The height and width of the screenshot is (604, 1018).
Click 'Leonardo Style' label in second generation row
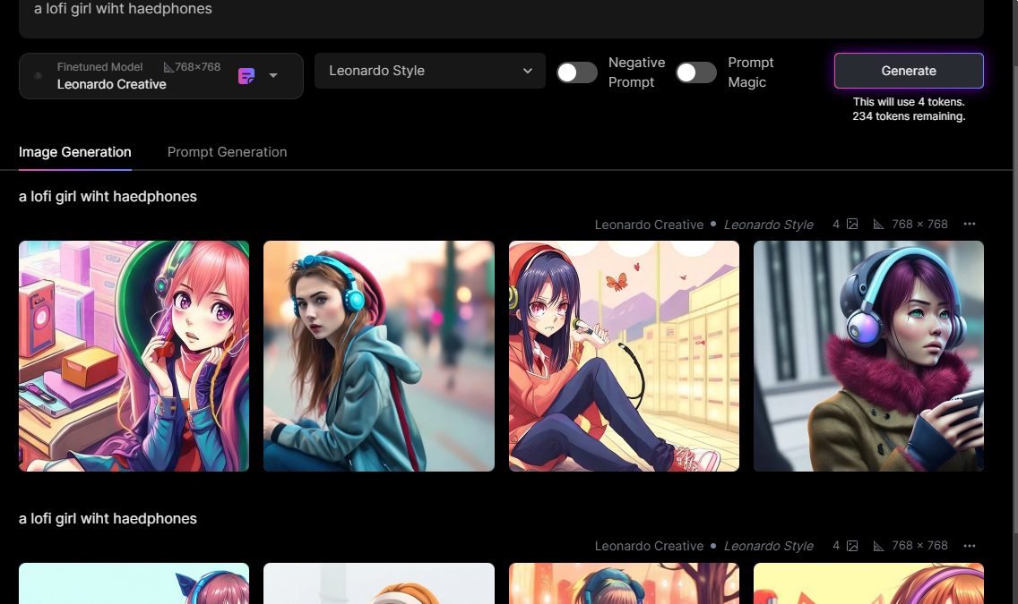pyautogui.click(x=769, y=546)
